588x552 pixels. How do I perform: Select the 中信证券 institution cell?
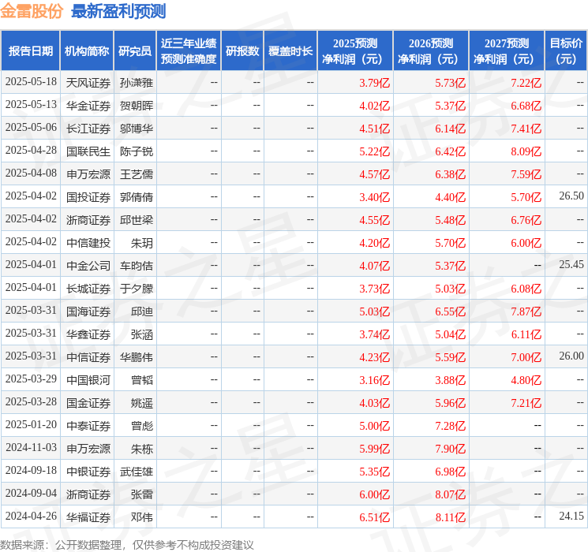coord(88,357)
